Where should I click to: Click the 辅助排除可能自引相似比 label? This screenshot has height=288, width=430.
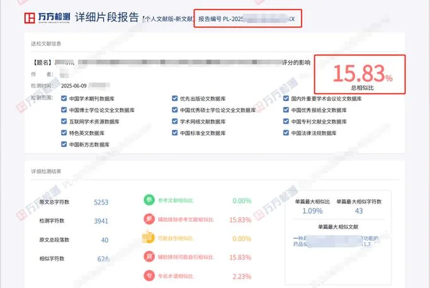[185, 257]
